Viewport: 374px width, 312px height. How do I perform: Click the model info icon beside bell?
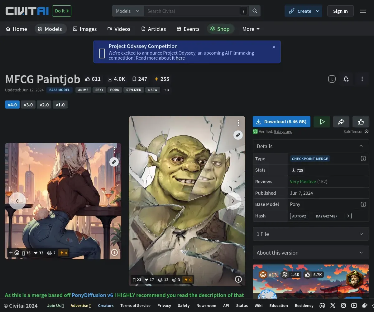point(332,79)
